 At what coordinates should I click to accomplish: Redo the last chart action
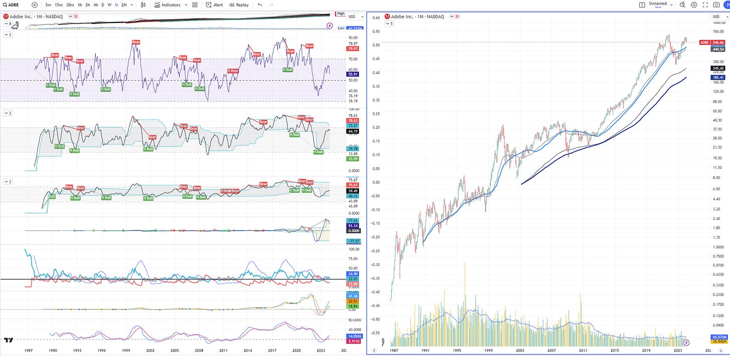[272, 5]
